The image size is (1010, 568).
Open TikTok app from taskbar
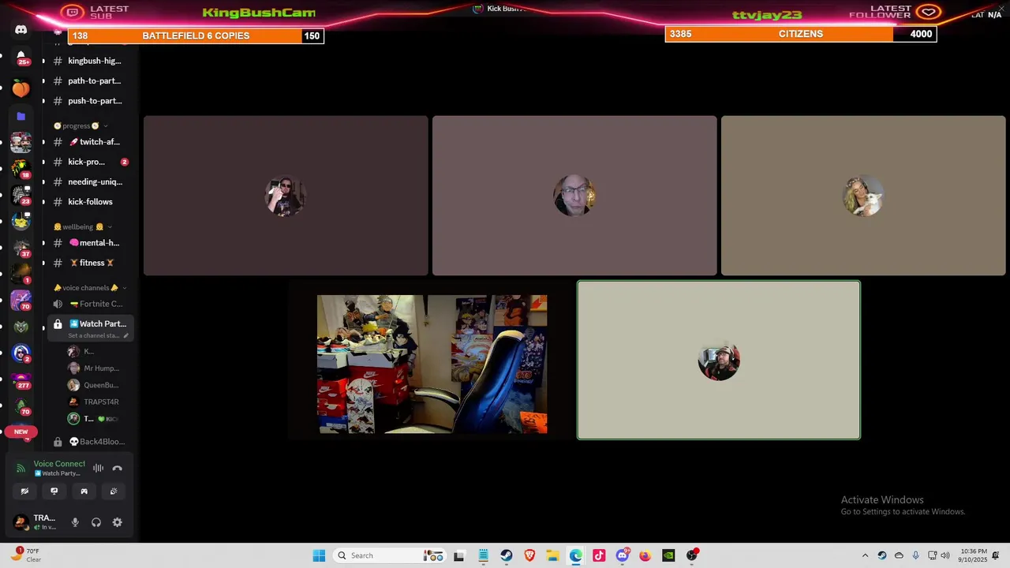(x=599, y=555)
